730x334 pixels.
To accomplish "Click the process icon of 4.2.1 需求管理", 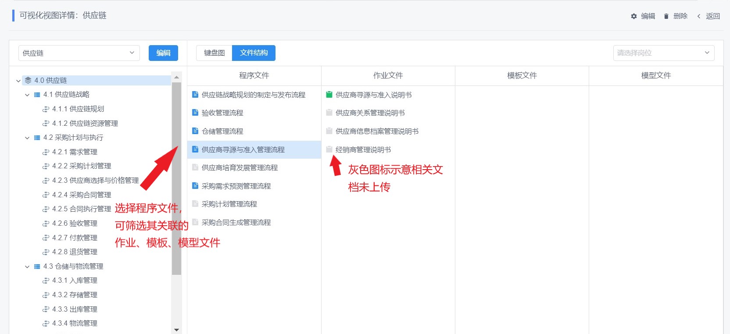I will [x=46, y=152].
